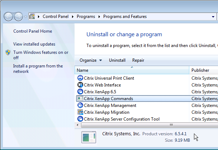
Task: Click the Citrix Web Interface icon
Action: tap(80, 85)
